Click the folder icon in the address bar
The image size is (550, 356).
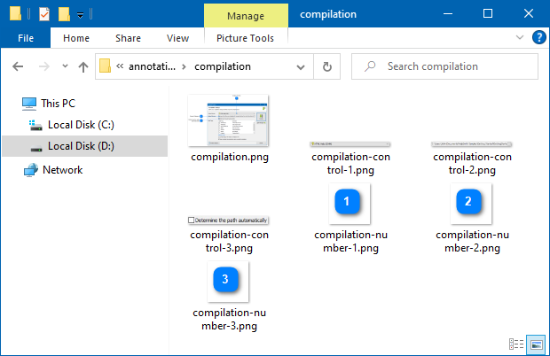105,66
